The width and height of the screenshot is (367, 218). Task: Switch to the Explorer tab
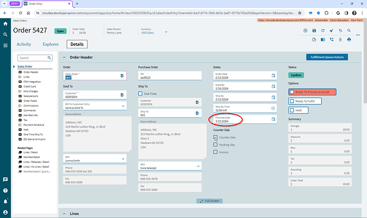[51, 44]
